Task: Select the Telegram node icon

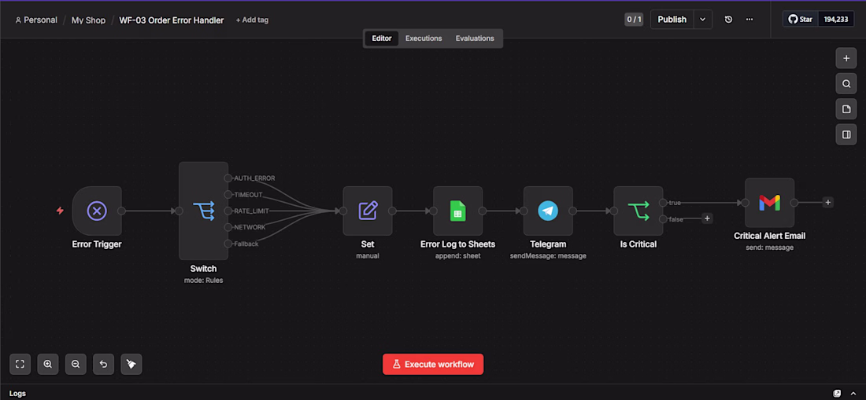Action: coord(548,211)
